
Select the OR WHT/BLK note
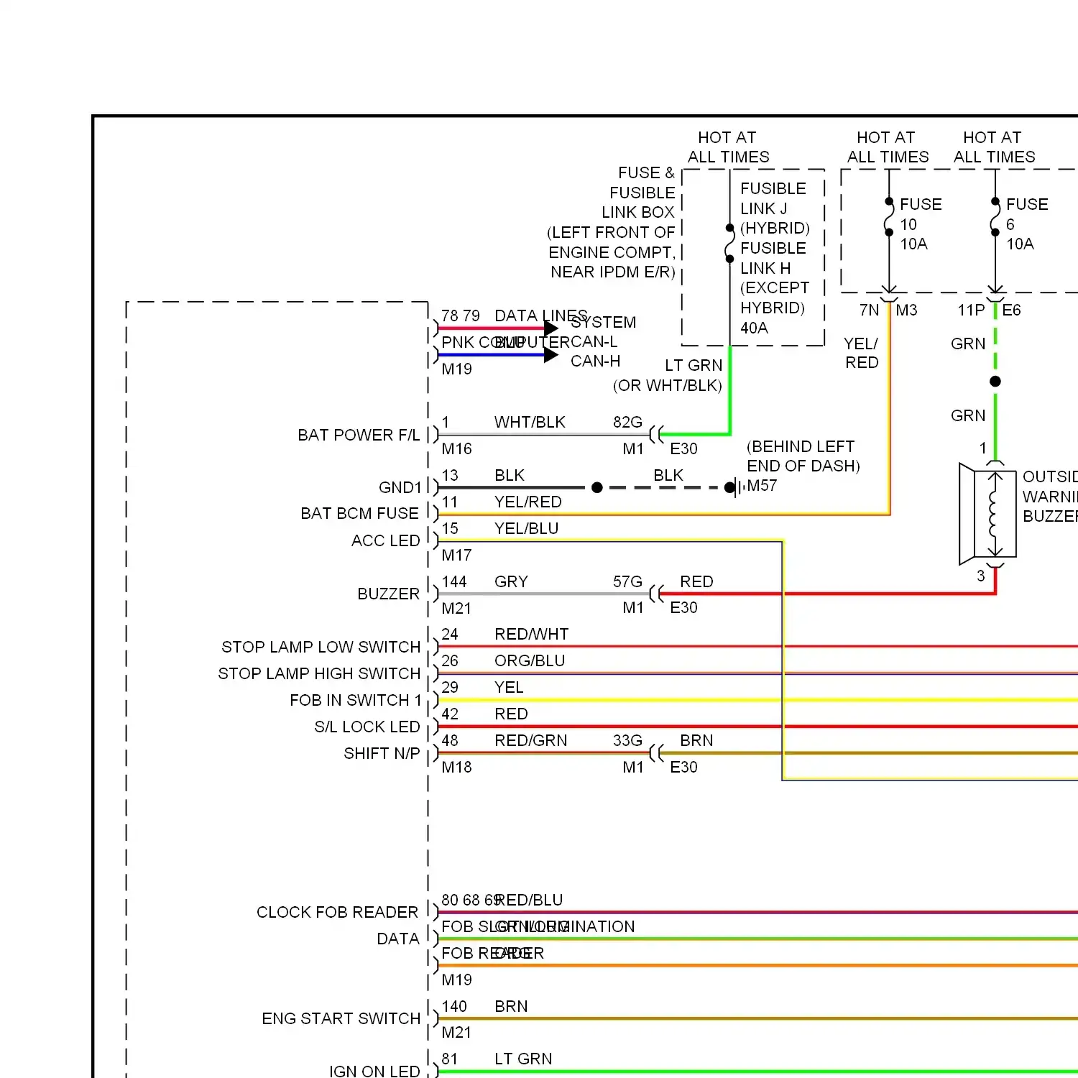click(668, 385)
